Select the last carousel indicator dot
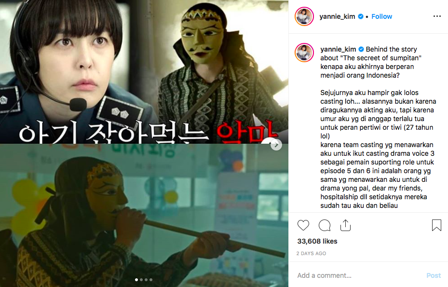The width and height of the screenshot is (448, 287). tap(151, 280)
